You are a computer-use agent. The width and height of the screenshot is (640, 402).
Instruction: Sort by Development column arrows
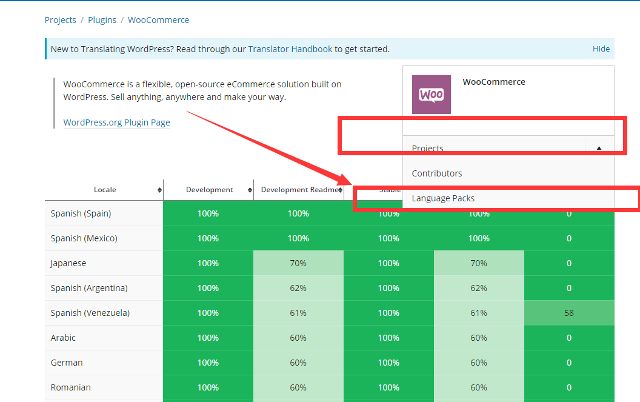point(250,190)
